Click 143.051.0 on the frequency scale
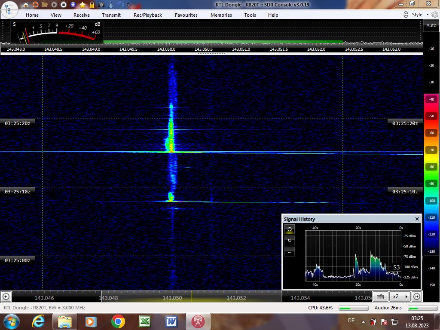The height and width of the screenshot is (330, 440). [x=241, y=49]
